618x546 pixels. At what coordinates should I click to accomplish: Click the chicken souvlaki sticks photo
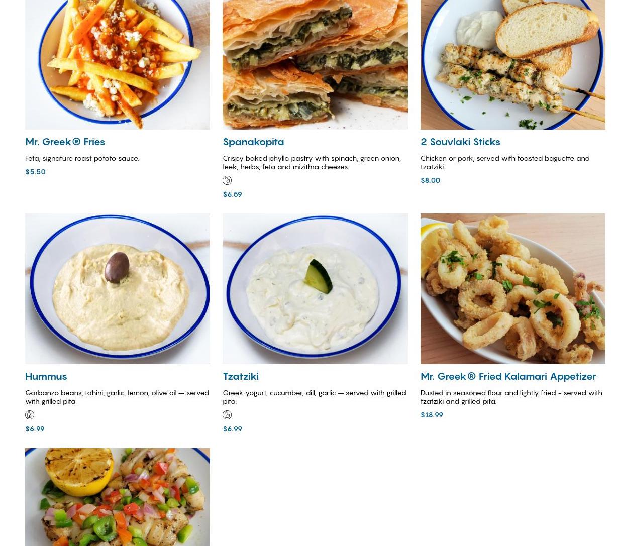513,64
